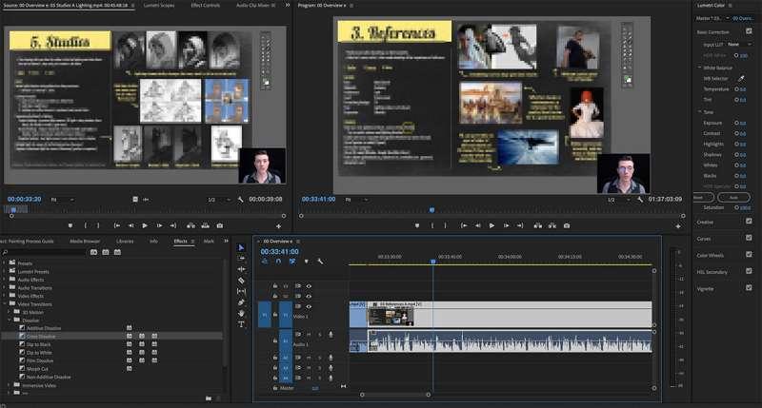Expand the Presets folder
This screenshot has height=408, width=762.
click(x=5, y=263)
